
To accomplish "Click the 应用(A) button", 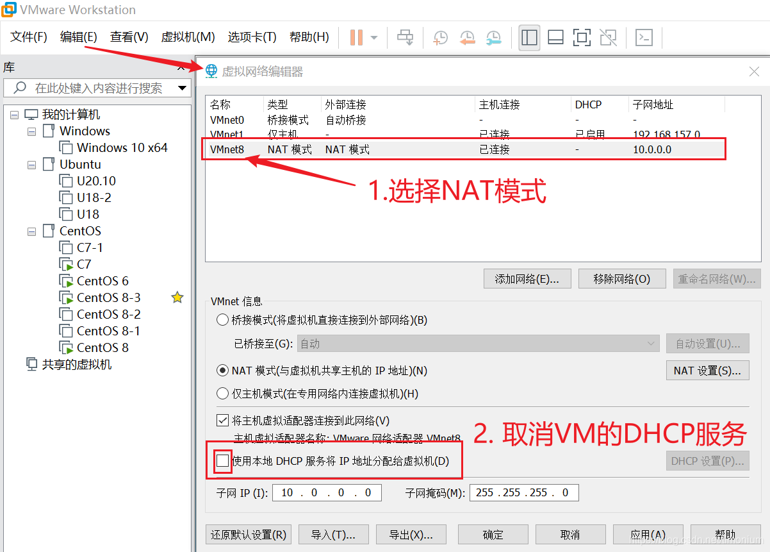I will [648, 535].
